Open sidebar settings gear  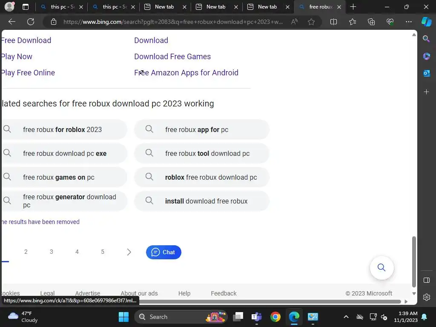coord(427,297)
